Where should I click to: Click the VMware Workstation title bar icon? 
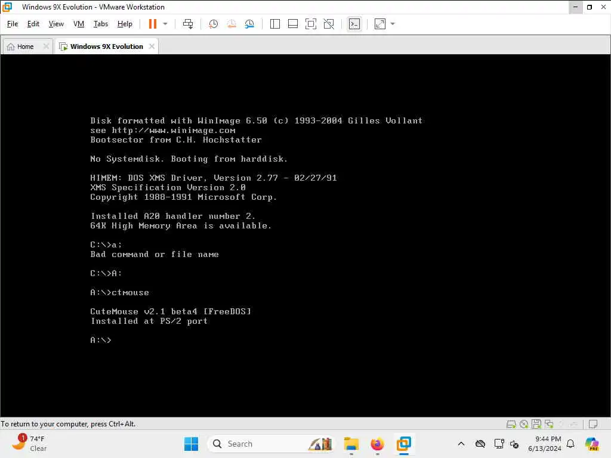[7, 7]
